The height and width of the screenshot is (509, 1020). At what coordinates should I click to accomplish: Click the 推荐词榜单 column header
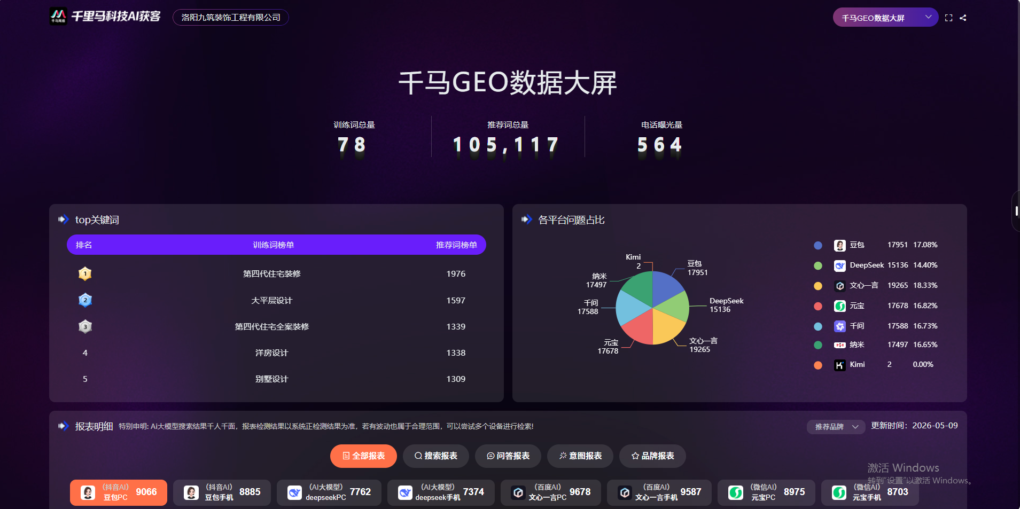pyautogui.click(x=456, y=245)
